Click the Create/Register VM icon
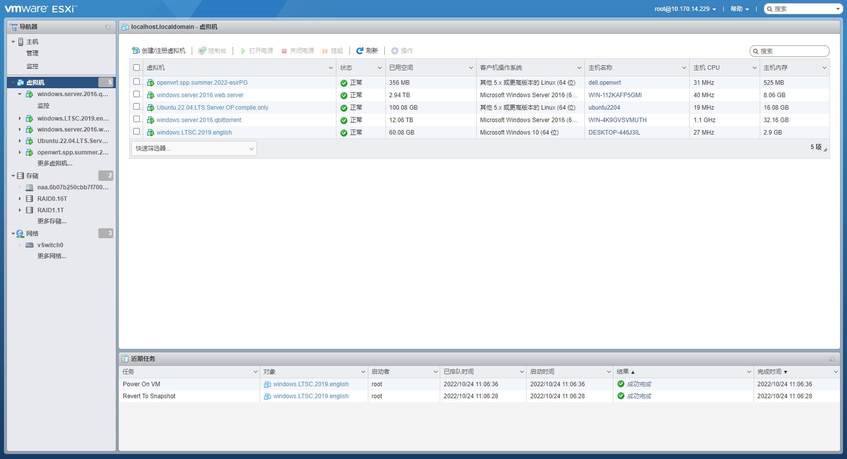Screen dimensions: 847x459 click(136, 51)
